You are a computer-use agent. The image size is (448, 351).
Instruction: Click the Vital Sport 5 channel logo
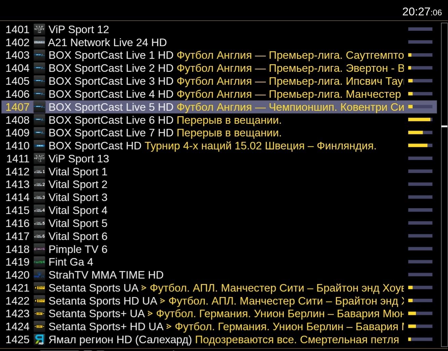[39, 223]
